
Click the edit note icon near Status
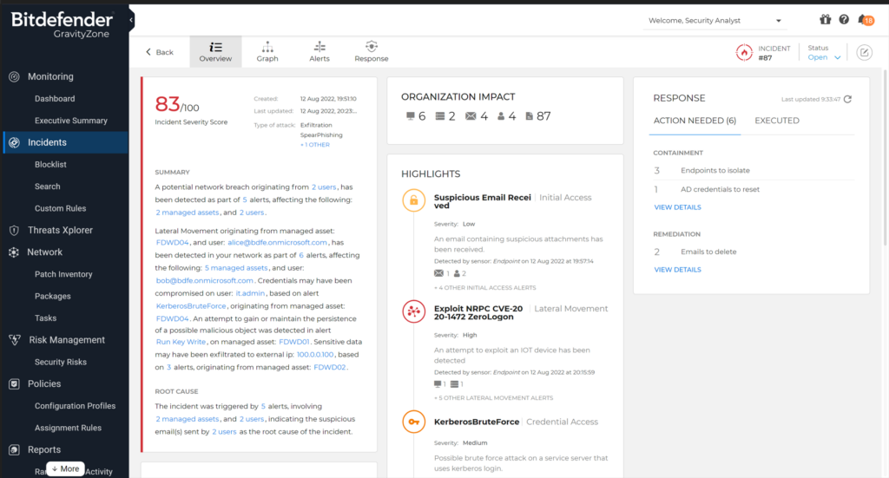(864, 53)
